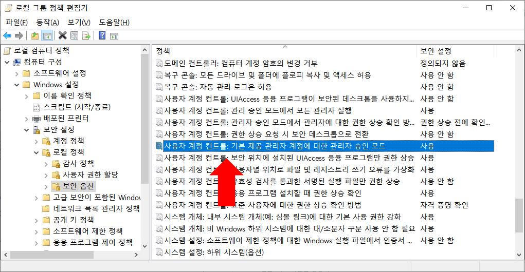Viewport: 525px width, 272px height.
Task: Select policy UIAccess 응용 프로그램이 보안된 데스크톱을 사용
Action: click(x=289, y=99)
